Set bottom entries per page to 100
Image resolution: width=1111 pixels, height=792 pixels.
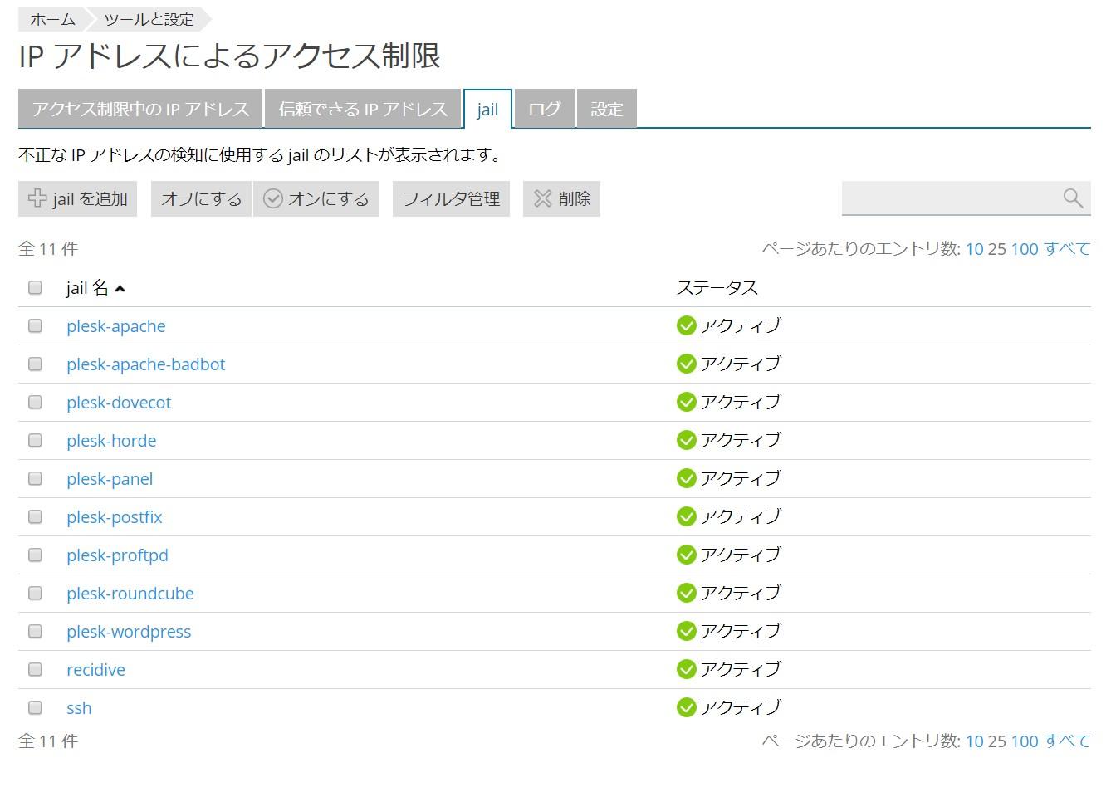click(x=1025, y=741)
